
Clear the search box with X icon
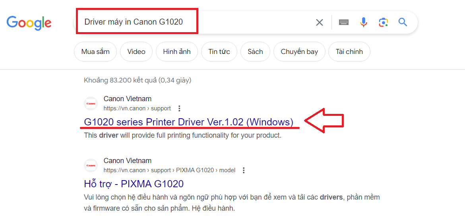(320, 22)
